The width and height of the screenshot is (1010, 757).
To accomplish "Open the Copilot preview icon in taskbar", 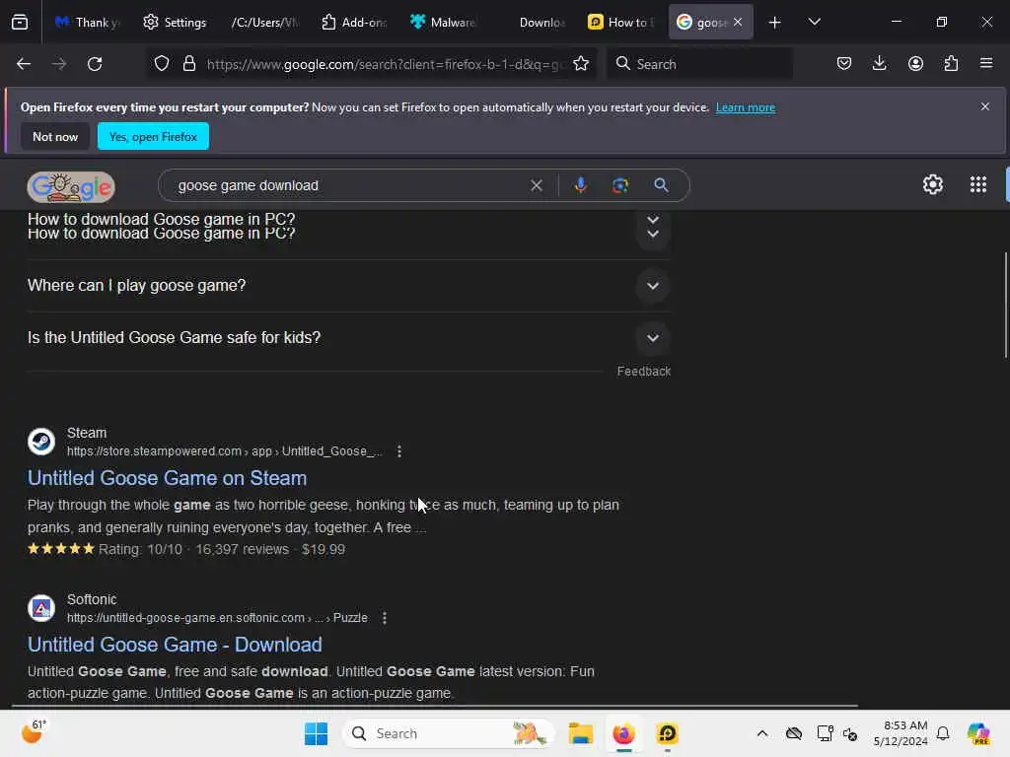I will (x=978, y=733).
